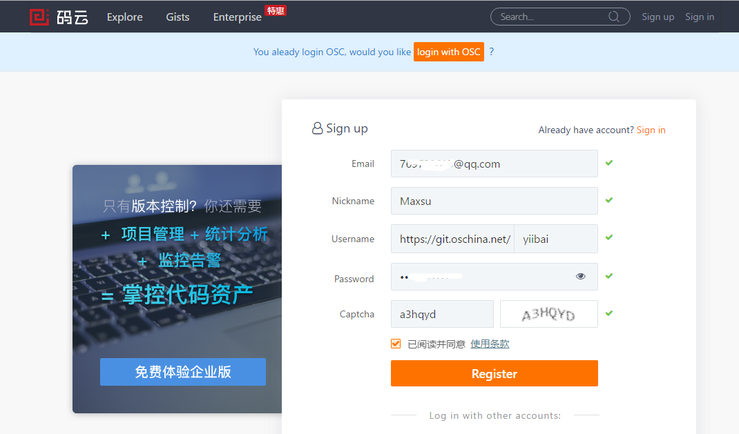The image size is (739, 434).
Task: Click the Captcha input containing a3hqyd
Action: click(x=442, y=314)
